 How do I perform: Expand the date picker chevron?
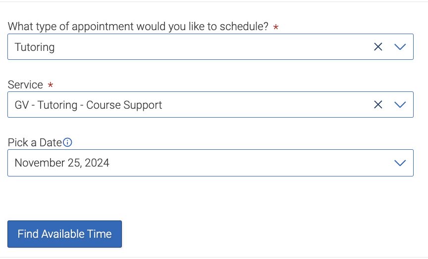click(x=400, y=163)
